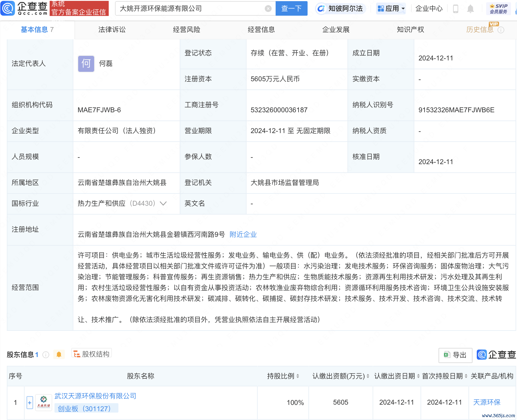Image resolution: width=517 pixels, height=420 pixels.
Task: Click the 查一下 search button
Action: 291,9
